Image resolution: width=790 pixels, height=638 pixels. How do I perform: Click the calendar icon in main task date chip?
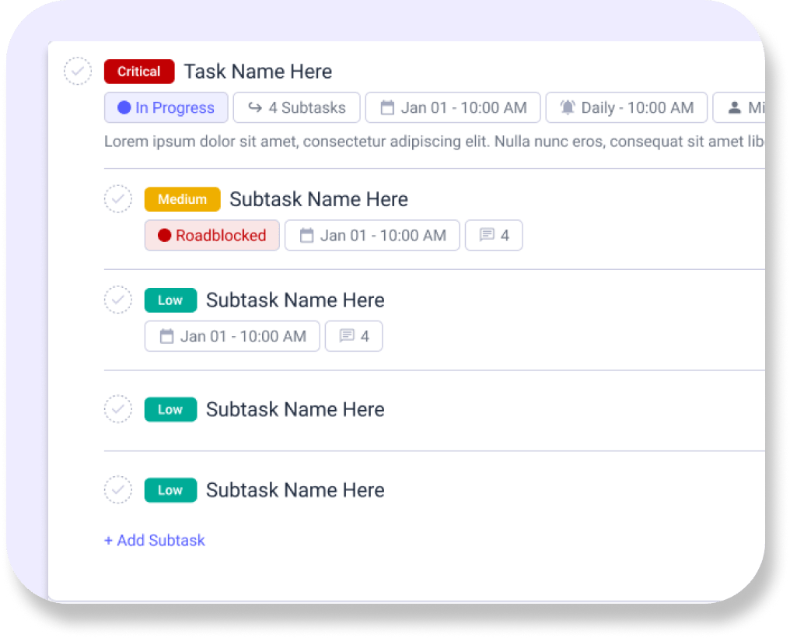pos(387,108)
